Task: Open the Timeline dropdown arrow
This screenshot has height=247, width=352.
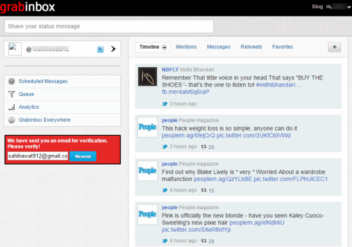Action: click(164, 47)
